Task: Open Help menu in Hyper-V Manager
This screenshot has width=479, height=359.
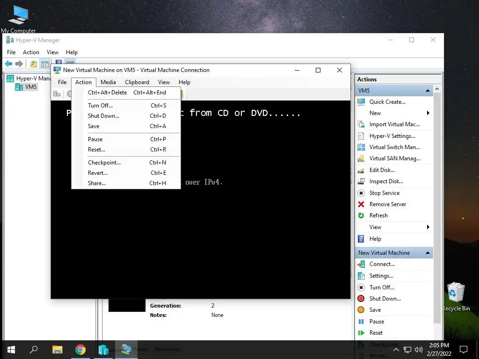Action: [72, 52]
